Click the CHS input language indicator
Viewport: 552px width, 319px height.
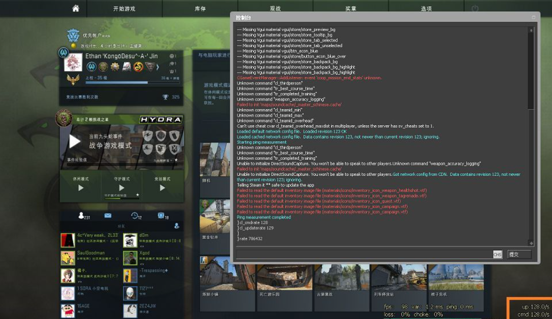[x=498, y=254]
